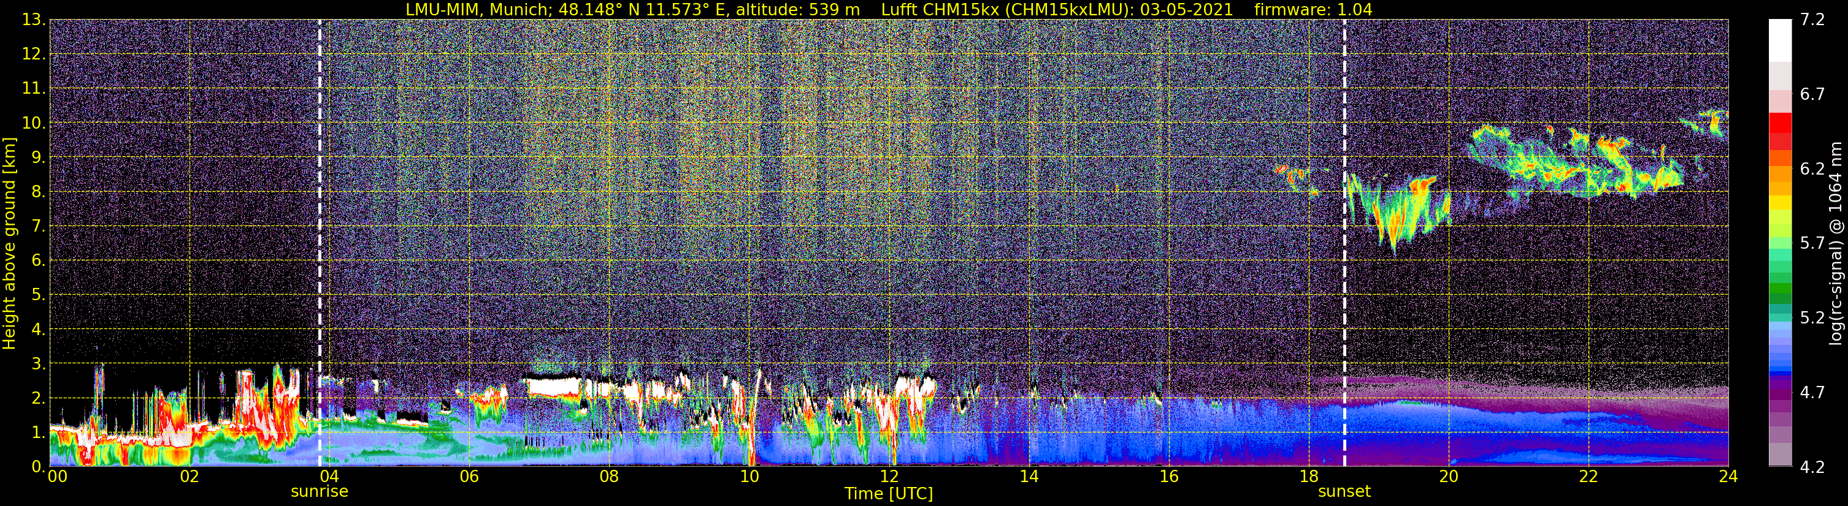This screenshot has width=1848, height=506.
Task: Click the yellow segment of the colorbar
Action: (1780, 202)
